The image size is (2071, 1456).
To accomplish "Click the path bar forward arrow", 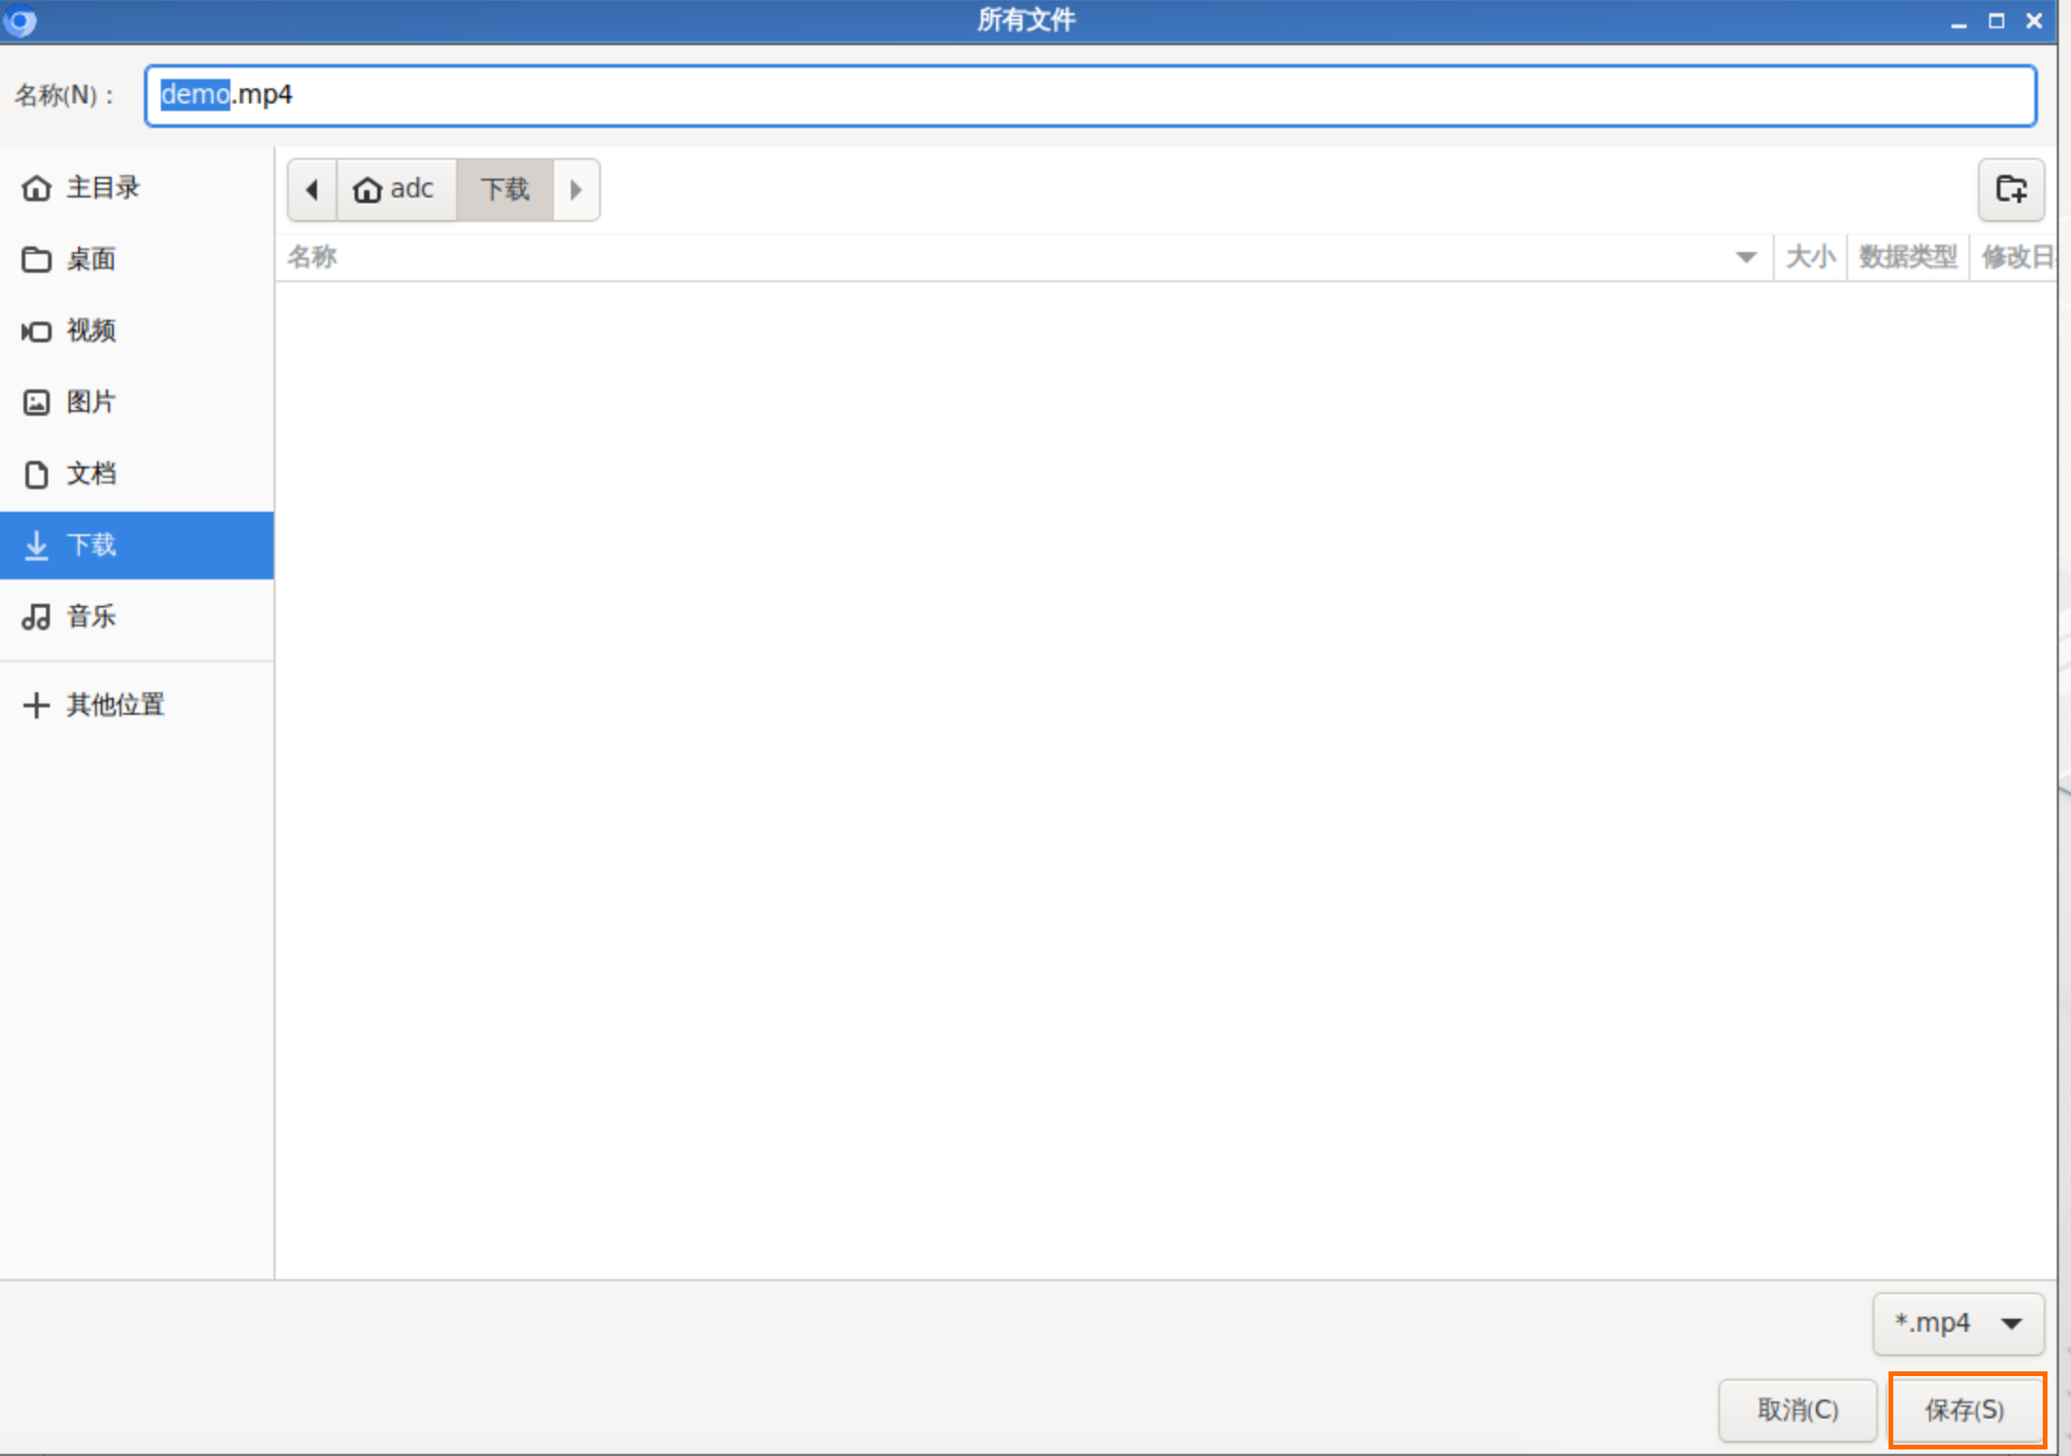I will [x=577, y=190].
